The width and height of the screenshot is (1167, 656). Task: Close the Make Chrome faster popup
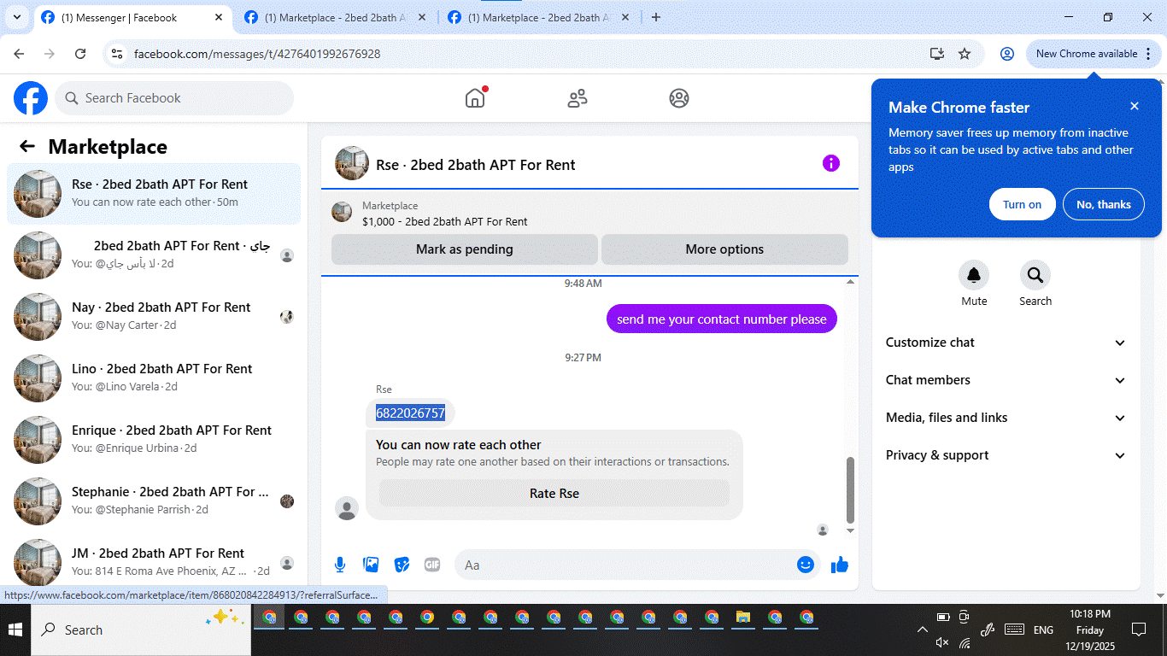coord(1135,106)
